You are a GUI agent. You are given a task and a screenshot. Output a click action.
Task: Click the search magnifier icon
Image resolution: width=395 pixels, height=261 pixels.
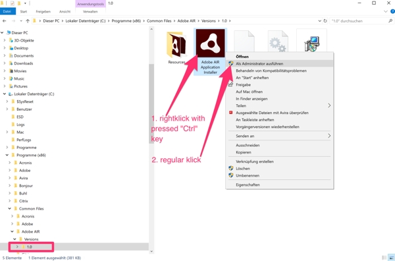(390, 21)
